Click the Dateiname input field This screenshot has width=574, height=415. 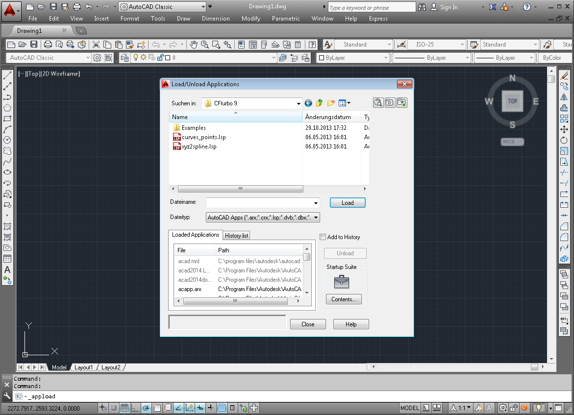click(259, 203)
